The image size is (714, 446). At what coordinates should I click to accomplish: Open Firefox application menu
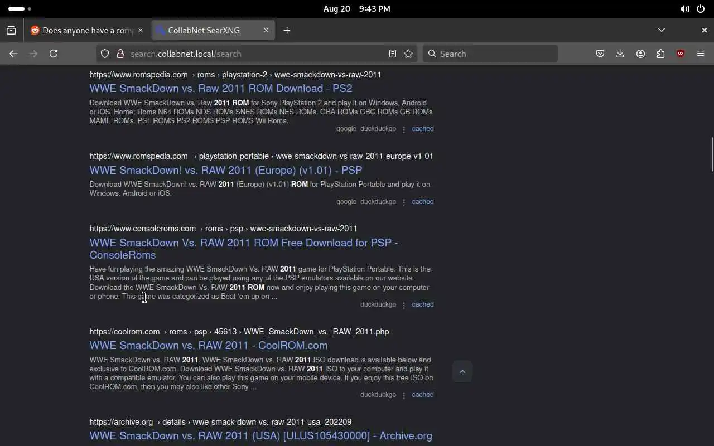tap(701, 54)
